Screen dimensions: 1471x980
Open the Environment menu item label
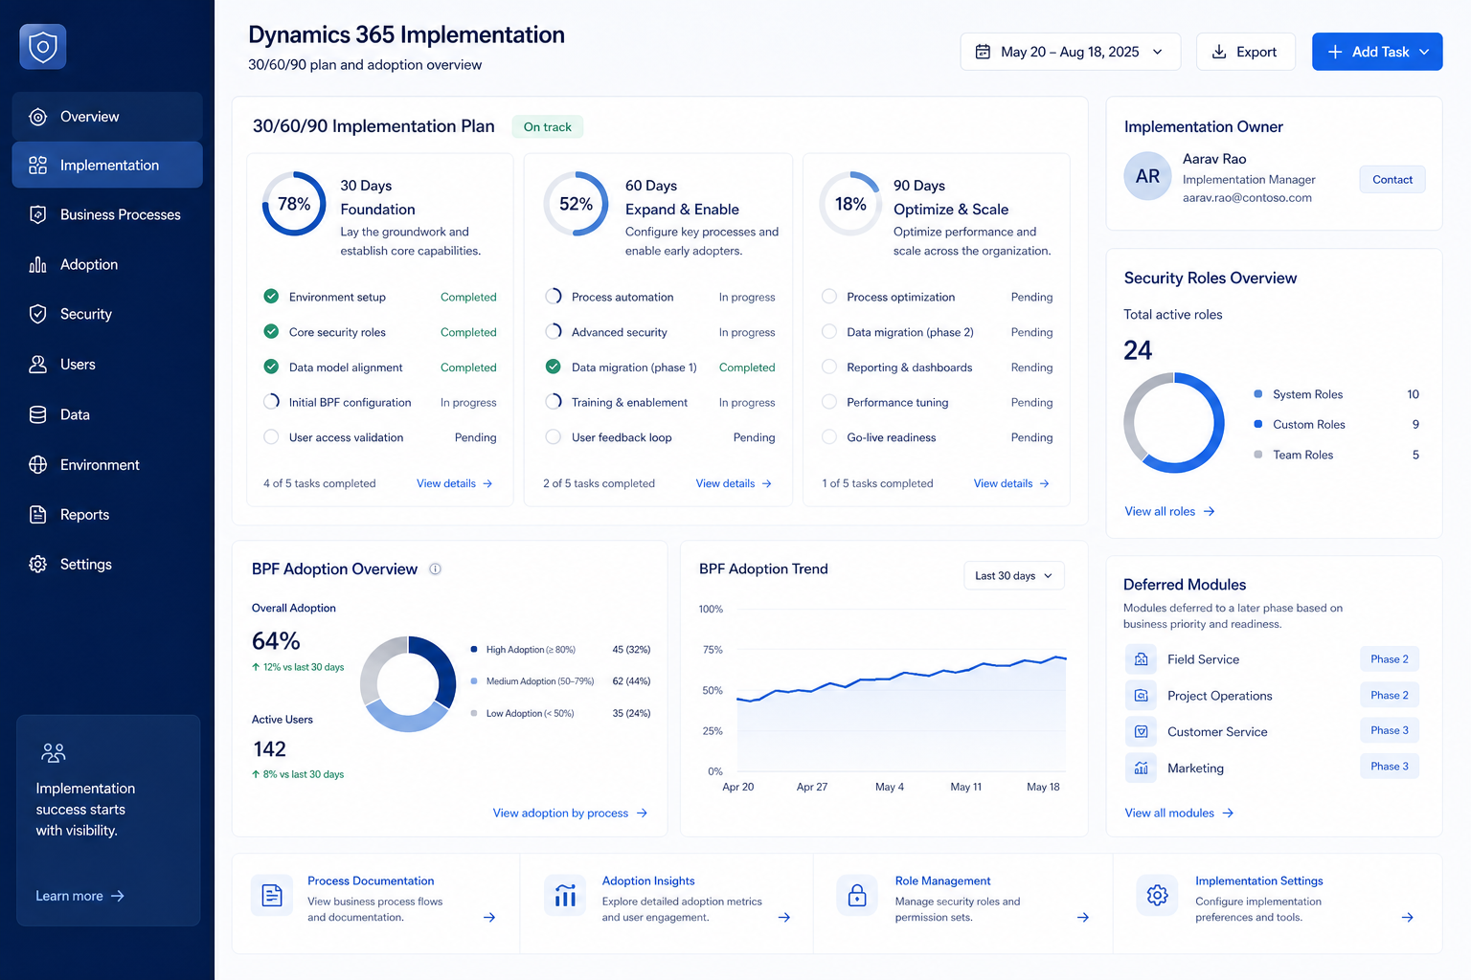(100, 464)
